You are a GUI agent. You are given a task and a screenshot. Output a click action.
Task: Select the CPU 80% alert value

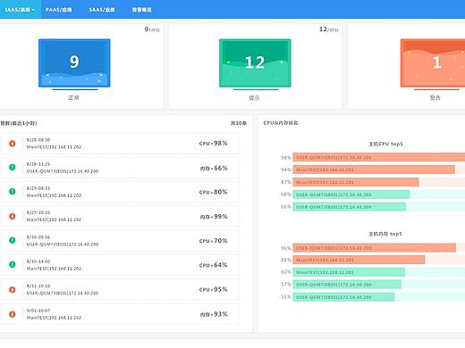click(x=213, y=192)
